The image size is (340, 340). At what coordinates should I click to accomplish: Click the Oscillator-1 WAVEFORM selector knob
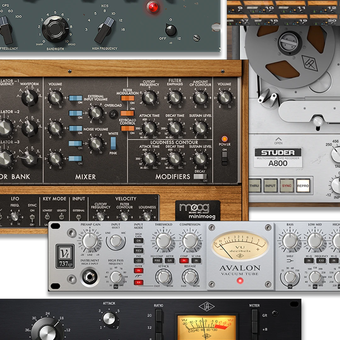pyautogui.click(x=30, y=98)
